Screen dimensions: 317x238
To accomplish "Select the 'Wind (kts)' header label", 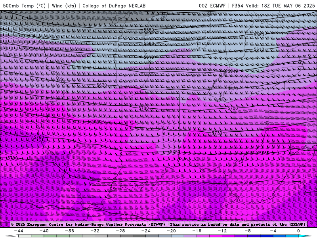I will [64, 6].
